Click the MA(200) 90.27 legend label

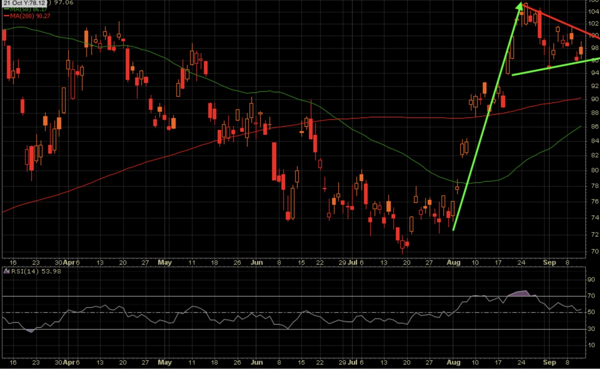[30, 16]
